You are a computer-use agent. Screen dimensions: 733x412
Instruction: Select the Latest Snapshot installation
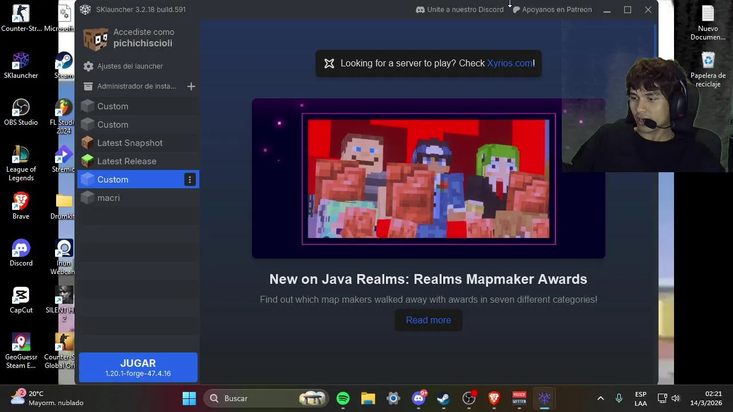pos(138,143)
